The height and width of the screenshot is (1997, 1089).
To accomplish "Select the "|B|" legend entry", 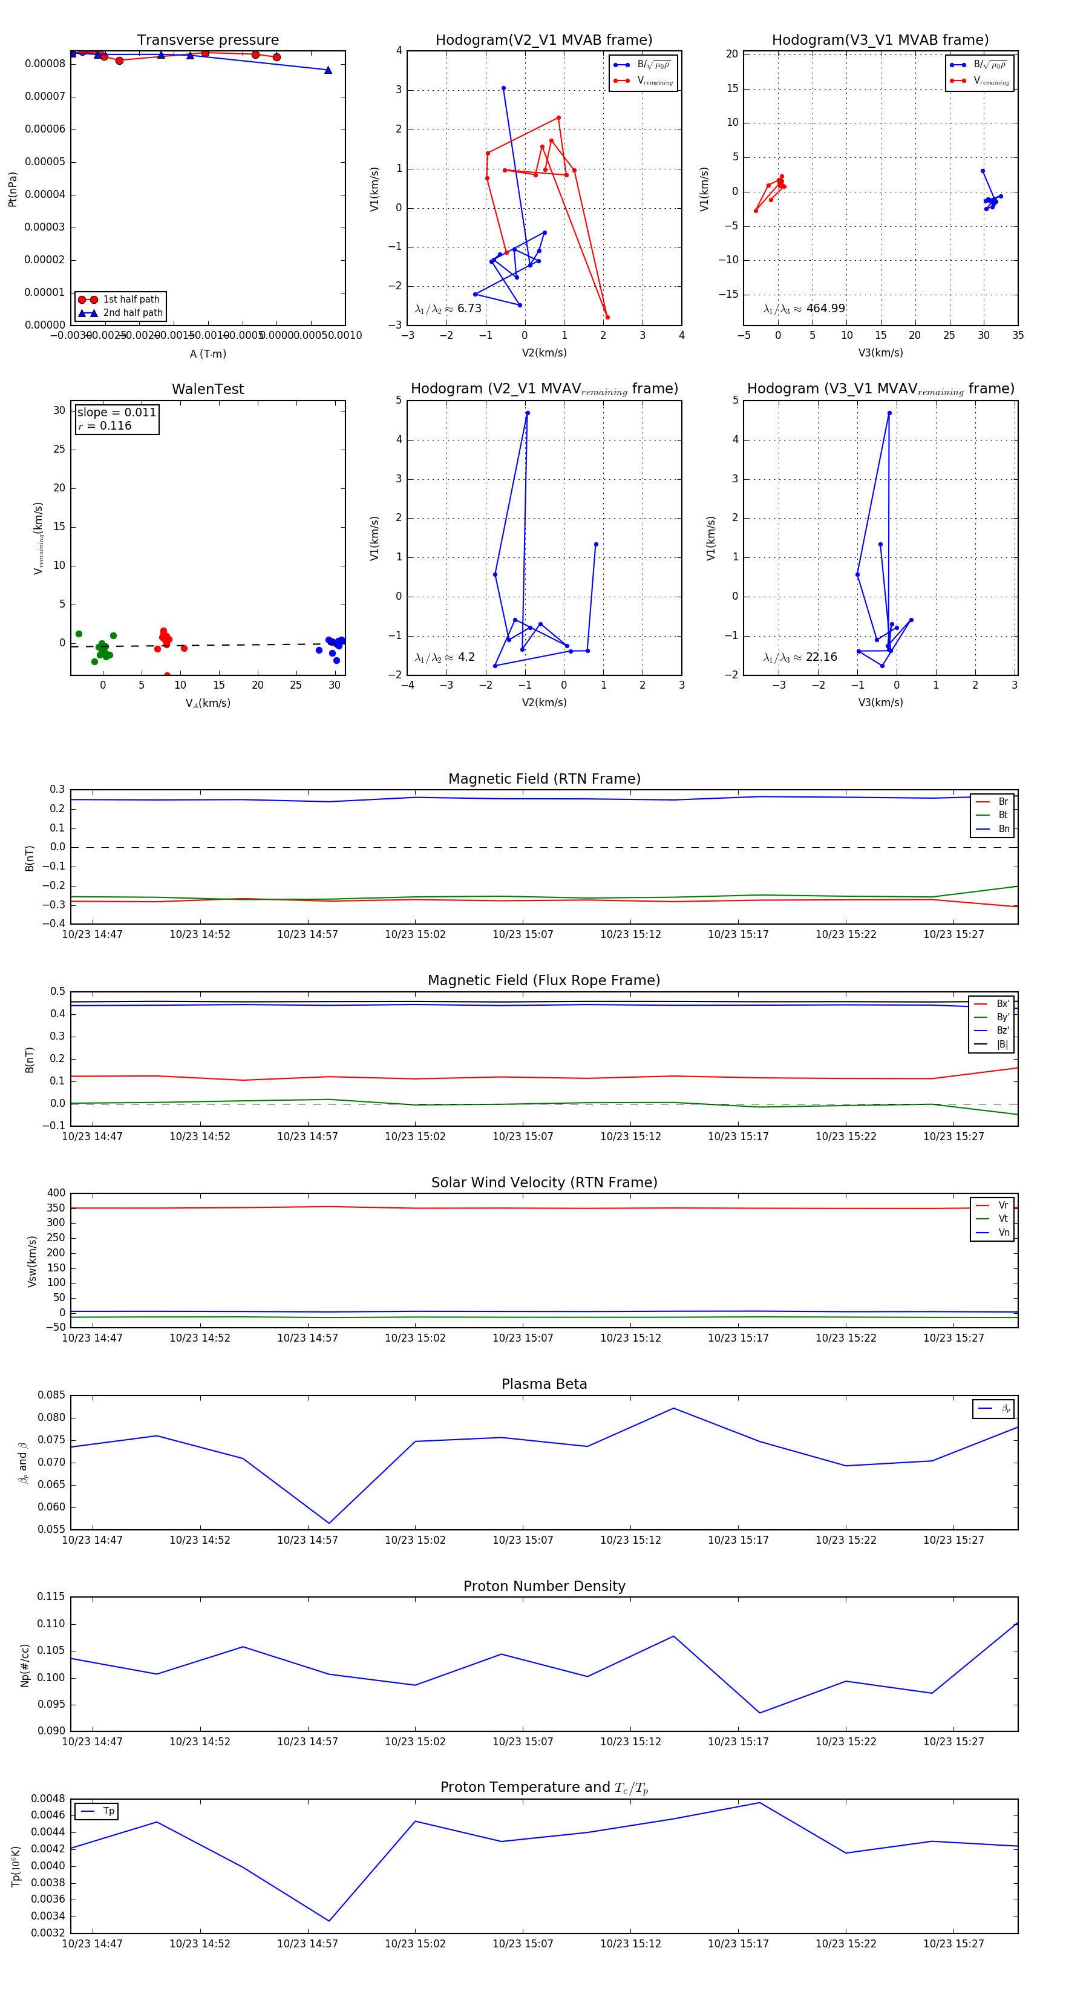I will [992, 1044].
